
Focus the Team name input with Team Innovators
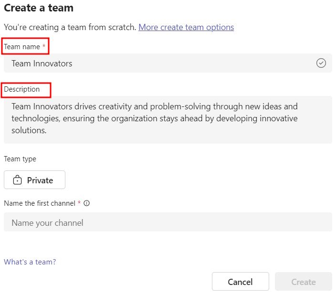pyautogui.click(x=157, y=63)
